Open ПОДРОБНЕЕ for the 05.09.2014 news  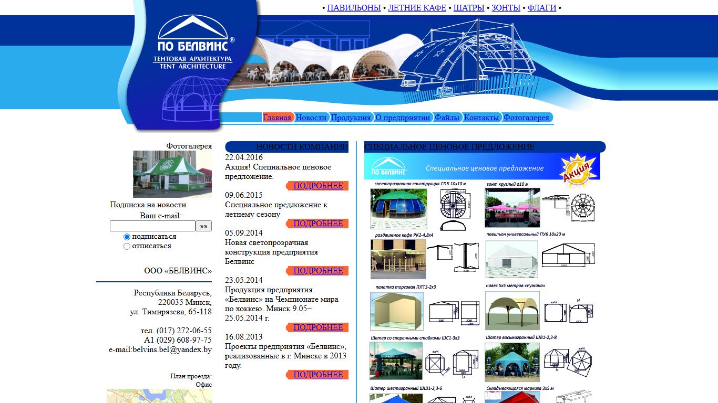pos(318,271)
